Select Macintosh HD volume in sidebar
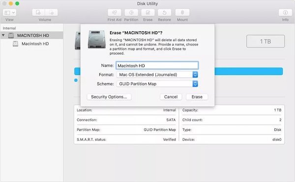This screenshot has height=182, width=295. [31, 44]
